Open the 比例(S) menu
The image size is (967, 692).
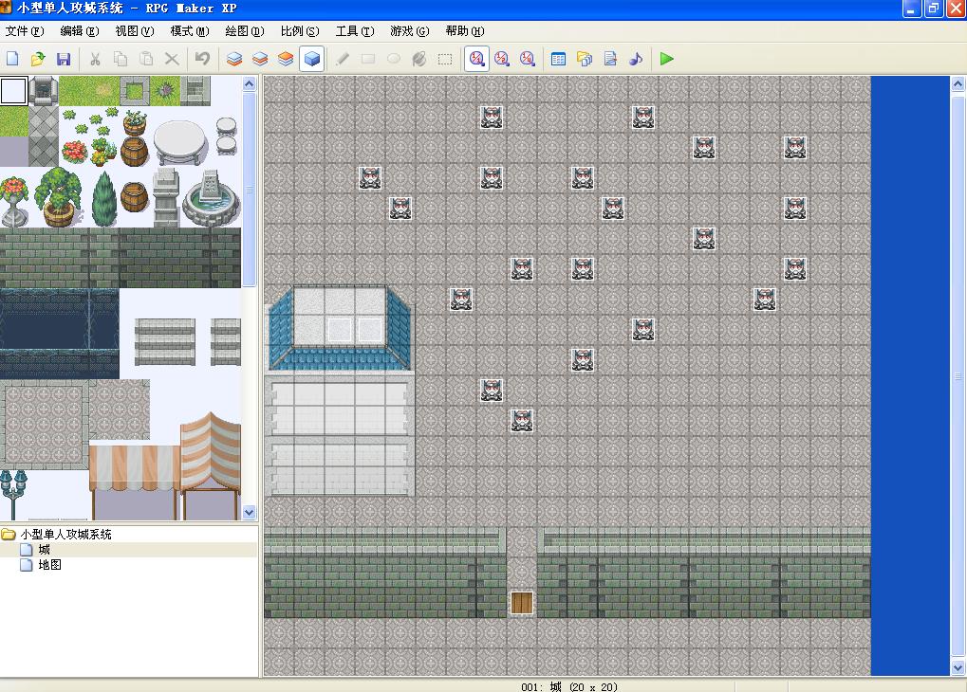point(300,31)
